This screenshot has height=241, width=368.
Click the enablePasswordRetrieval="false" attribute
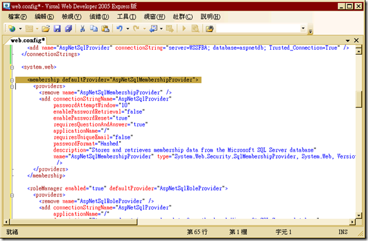click(x=99, y=111)
